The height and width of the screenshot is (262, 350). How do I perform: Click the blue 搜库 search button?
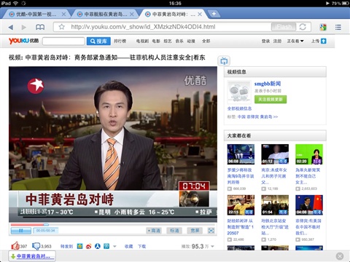[98, 41]
